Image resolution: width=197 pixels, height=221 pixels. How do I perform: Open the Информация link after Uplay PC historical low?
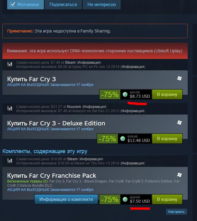point(133,67)
